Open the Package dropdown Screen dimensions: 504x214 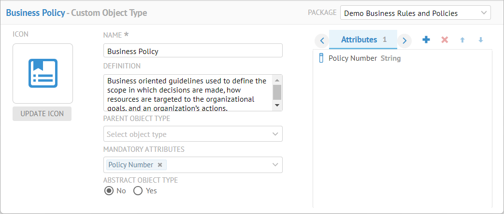click(x=415, y=13)
